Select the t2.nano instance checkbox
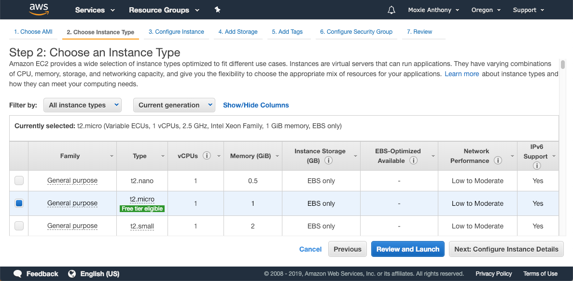 19,180
